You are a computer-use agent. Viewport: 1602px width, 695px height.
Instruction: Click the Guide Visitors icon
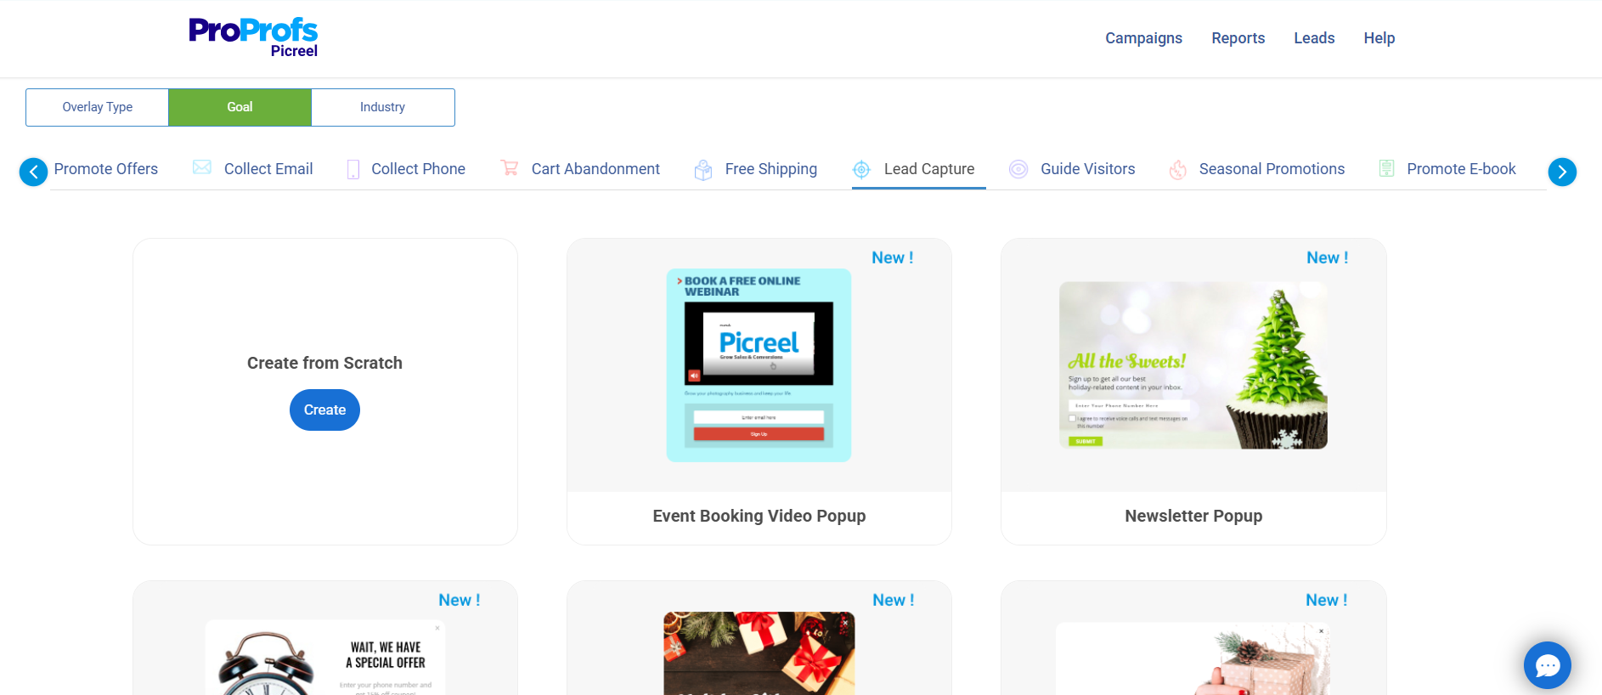pos(1018,169)
